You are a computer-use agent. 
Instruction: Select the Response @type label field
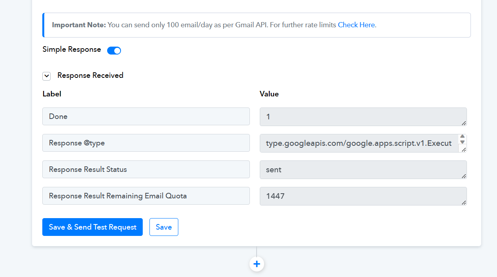tap(146, 143)
